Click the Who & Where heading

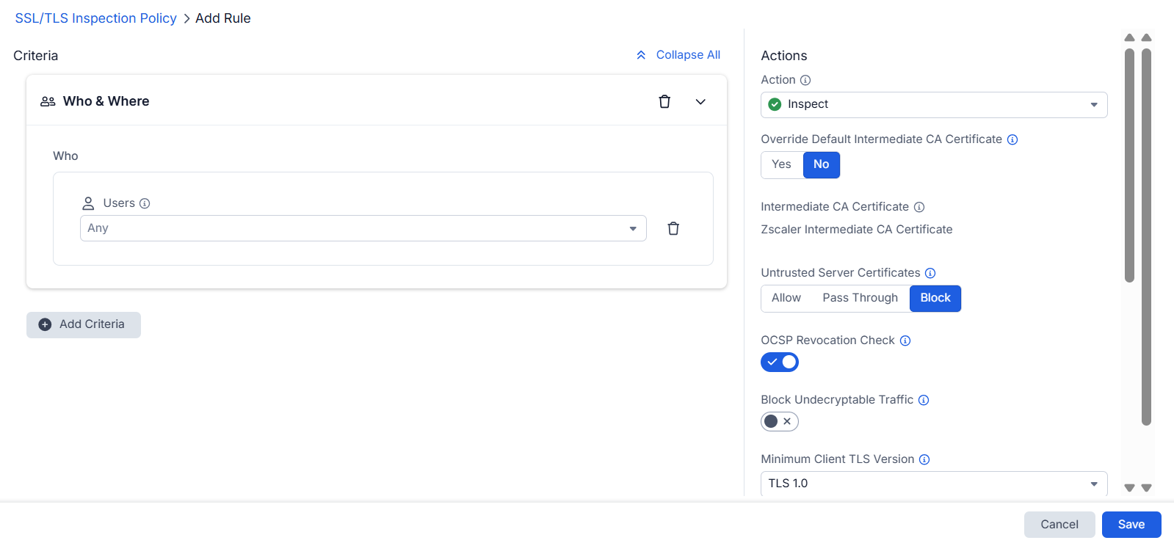pyautogui.click(x=106, y=101)
